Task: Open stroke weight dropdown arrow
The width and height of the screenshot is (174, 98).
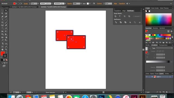Action: coord(38,4)
